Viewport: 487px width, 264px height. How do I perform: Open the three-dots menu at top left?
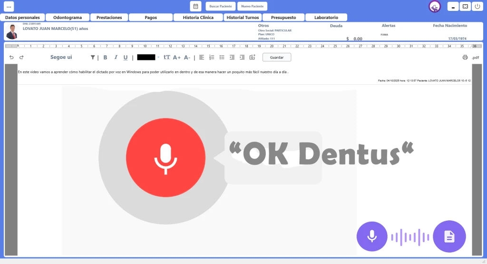tap(9, 7)
